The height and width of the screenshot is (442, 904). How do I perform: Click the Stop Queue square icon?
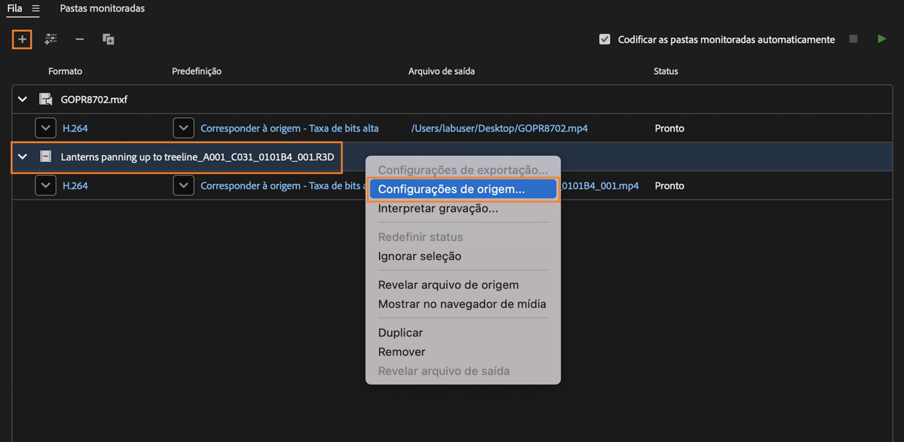pyautogui.click(x=853, y=39)
